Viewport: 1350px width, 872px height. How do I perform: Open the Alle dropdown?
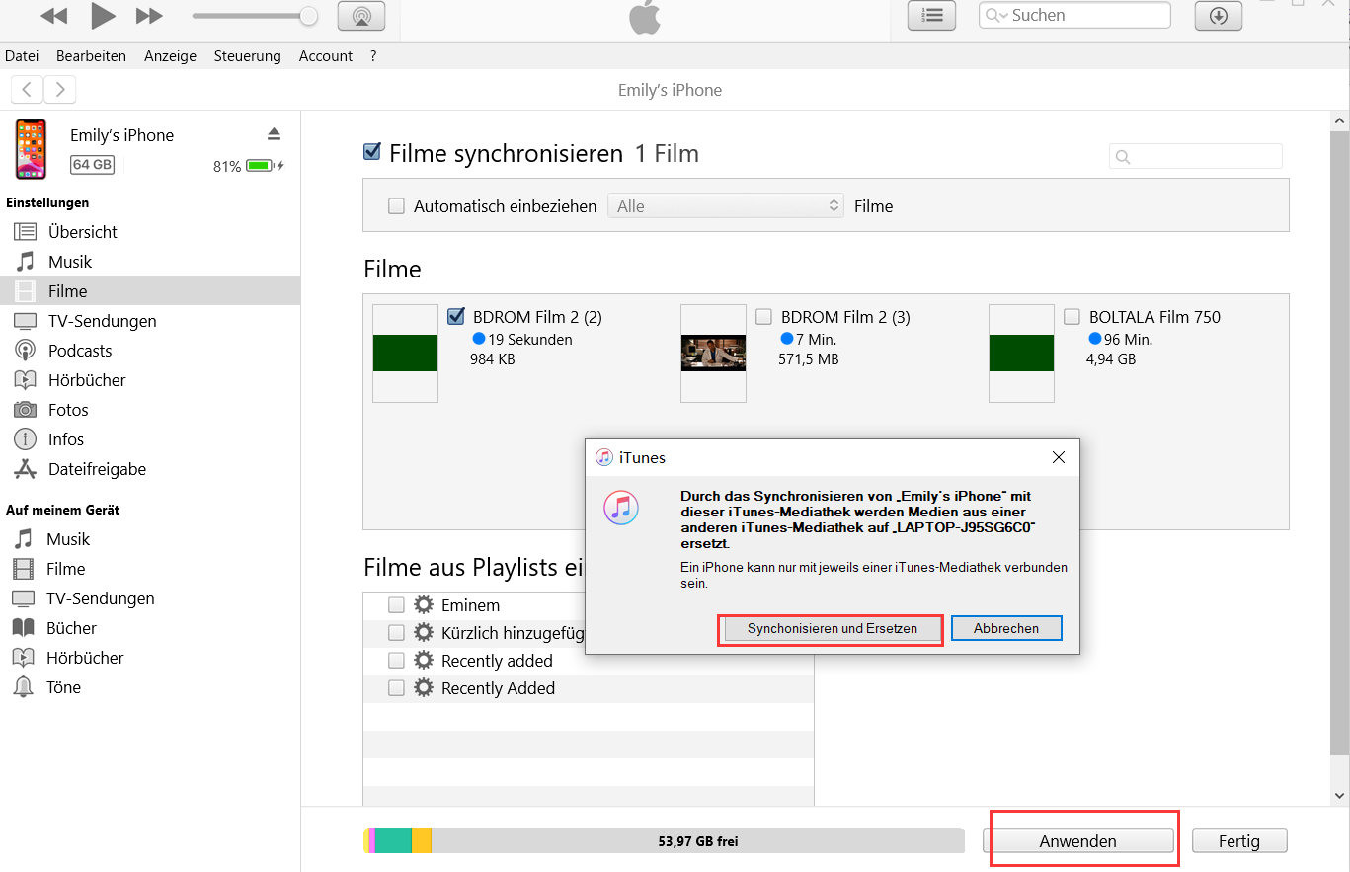[726, 206]
